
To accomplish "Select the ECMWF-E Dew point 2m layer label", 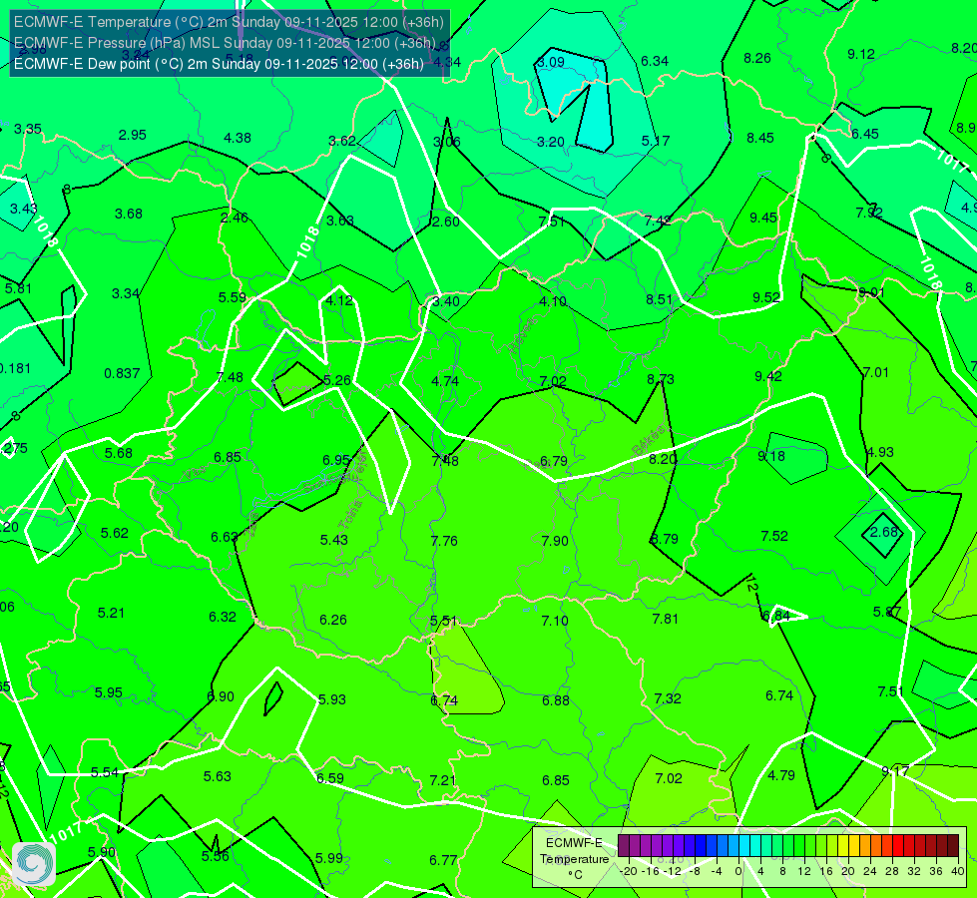I will click(x=219, y=64).
